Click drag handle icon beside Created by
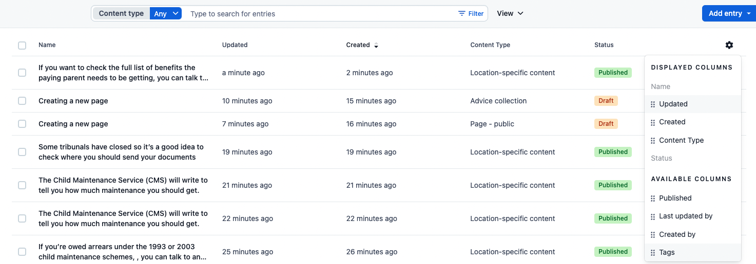Viewport: 756px width, 264px height. click(x=653, y=235)
